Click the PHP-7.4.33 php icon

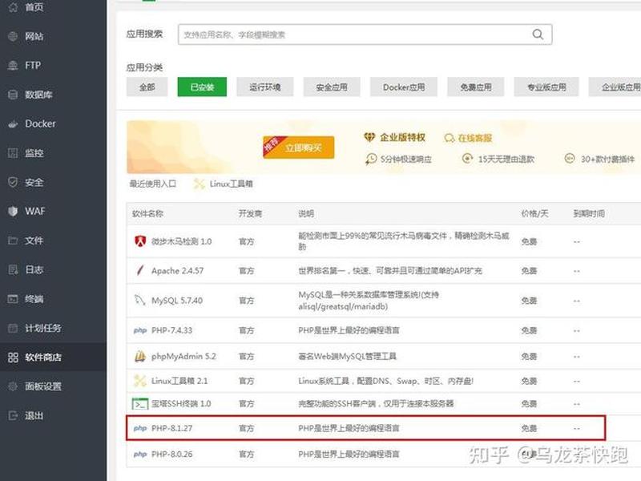tap(139, 330)
